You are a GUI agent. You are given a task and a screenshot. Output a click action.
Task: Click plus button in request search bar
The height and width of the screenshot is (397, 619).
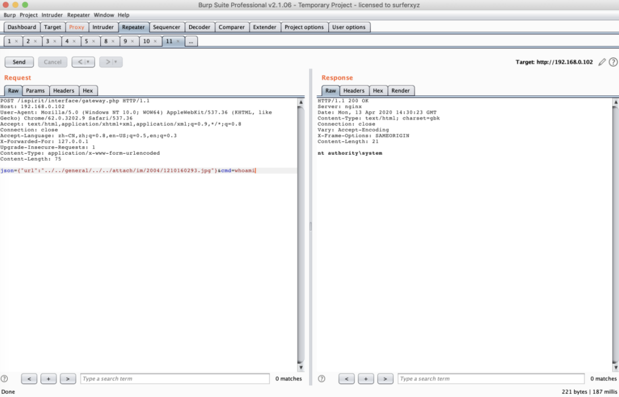click(x=48, y=379)
